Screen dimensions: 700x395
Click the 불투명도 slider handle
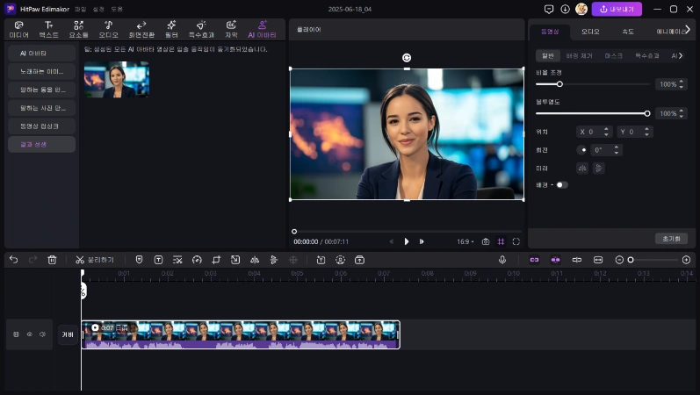coord(647,113)
